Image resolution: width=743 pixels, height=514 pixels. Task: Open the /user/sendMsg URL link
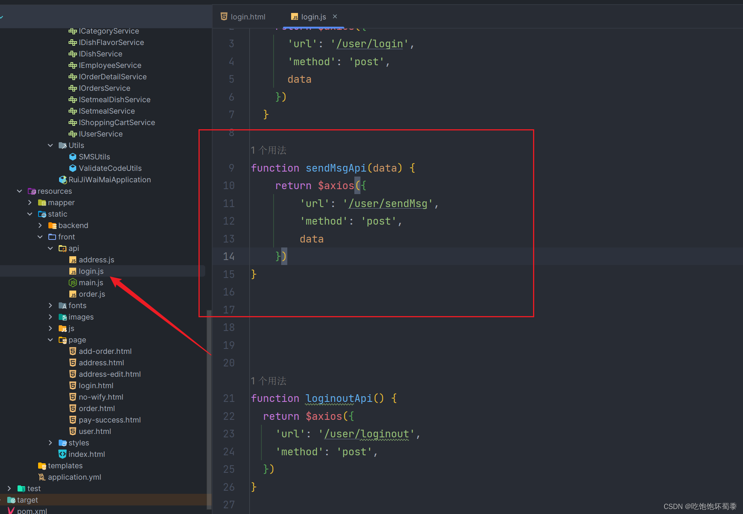click(388, 204)
